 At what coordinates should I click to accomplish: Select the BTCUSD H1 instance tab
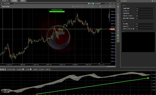(5, 1)
